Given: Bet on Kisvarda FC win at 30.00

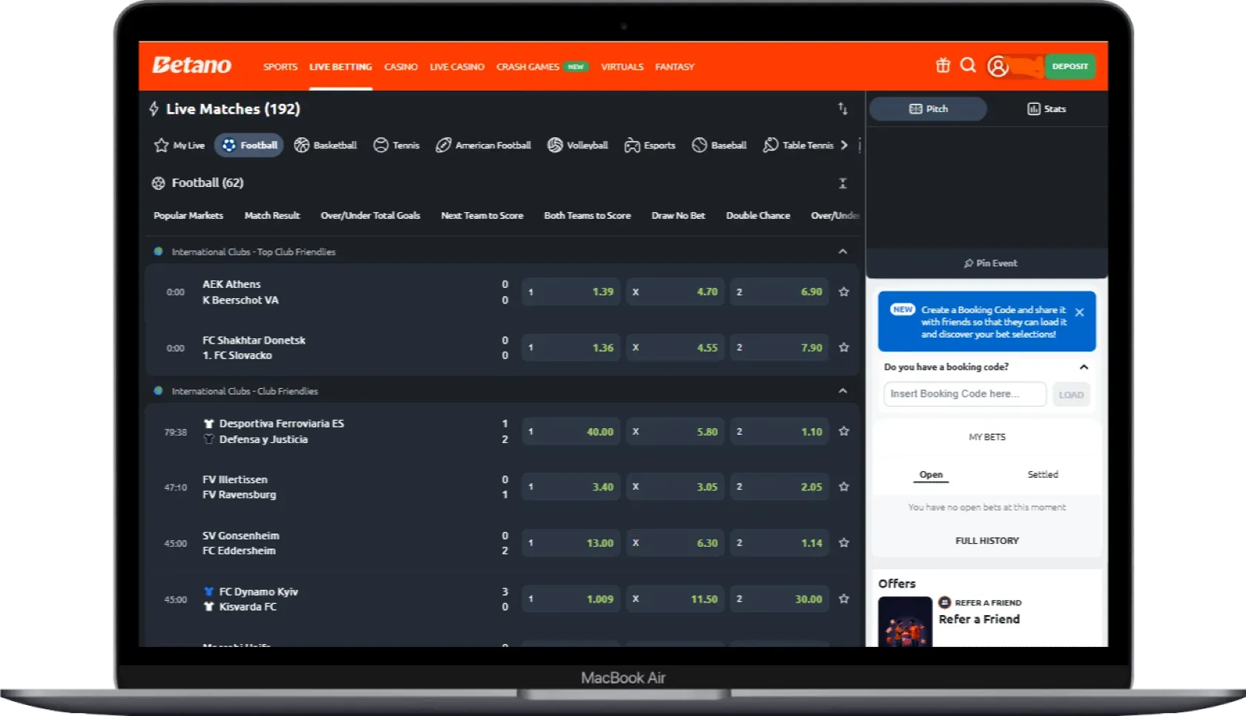Looking at the screenshot, I should (780, 600).
